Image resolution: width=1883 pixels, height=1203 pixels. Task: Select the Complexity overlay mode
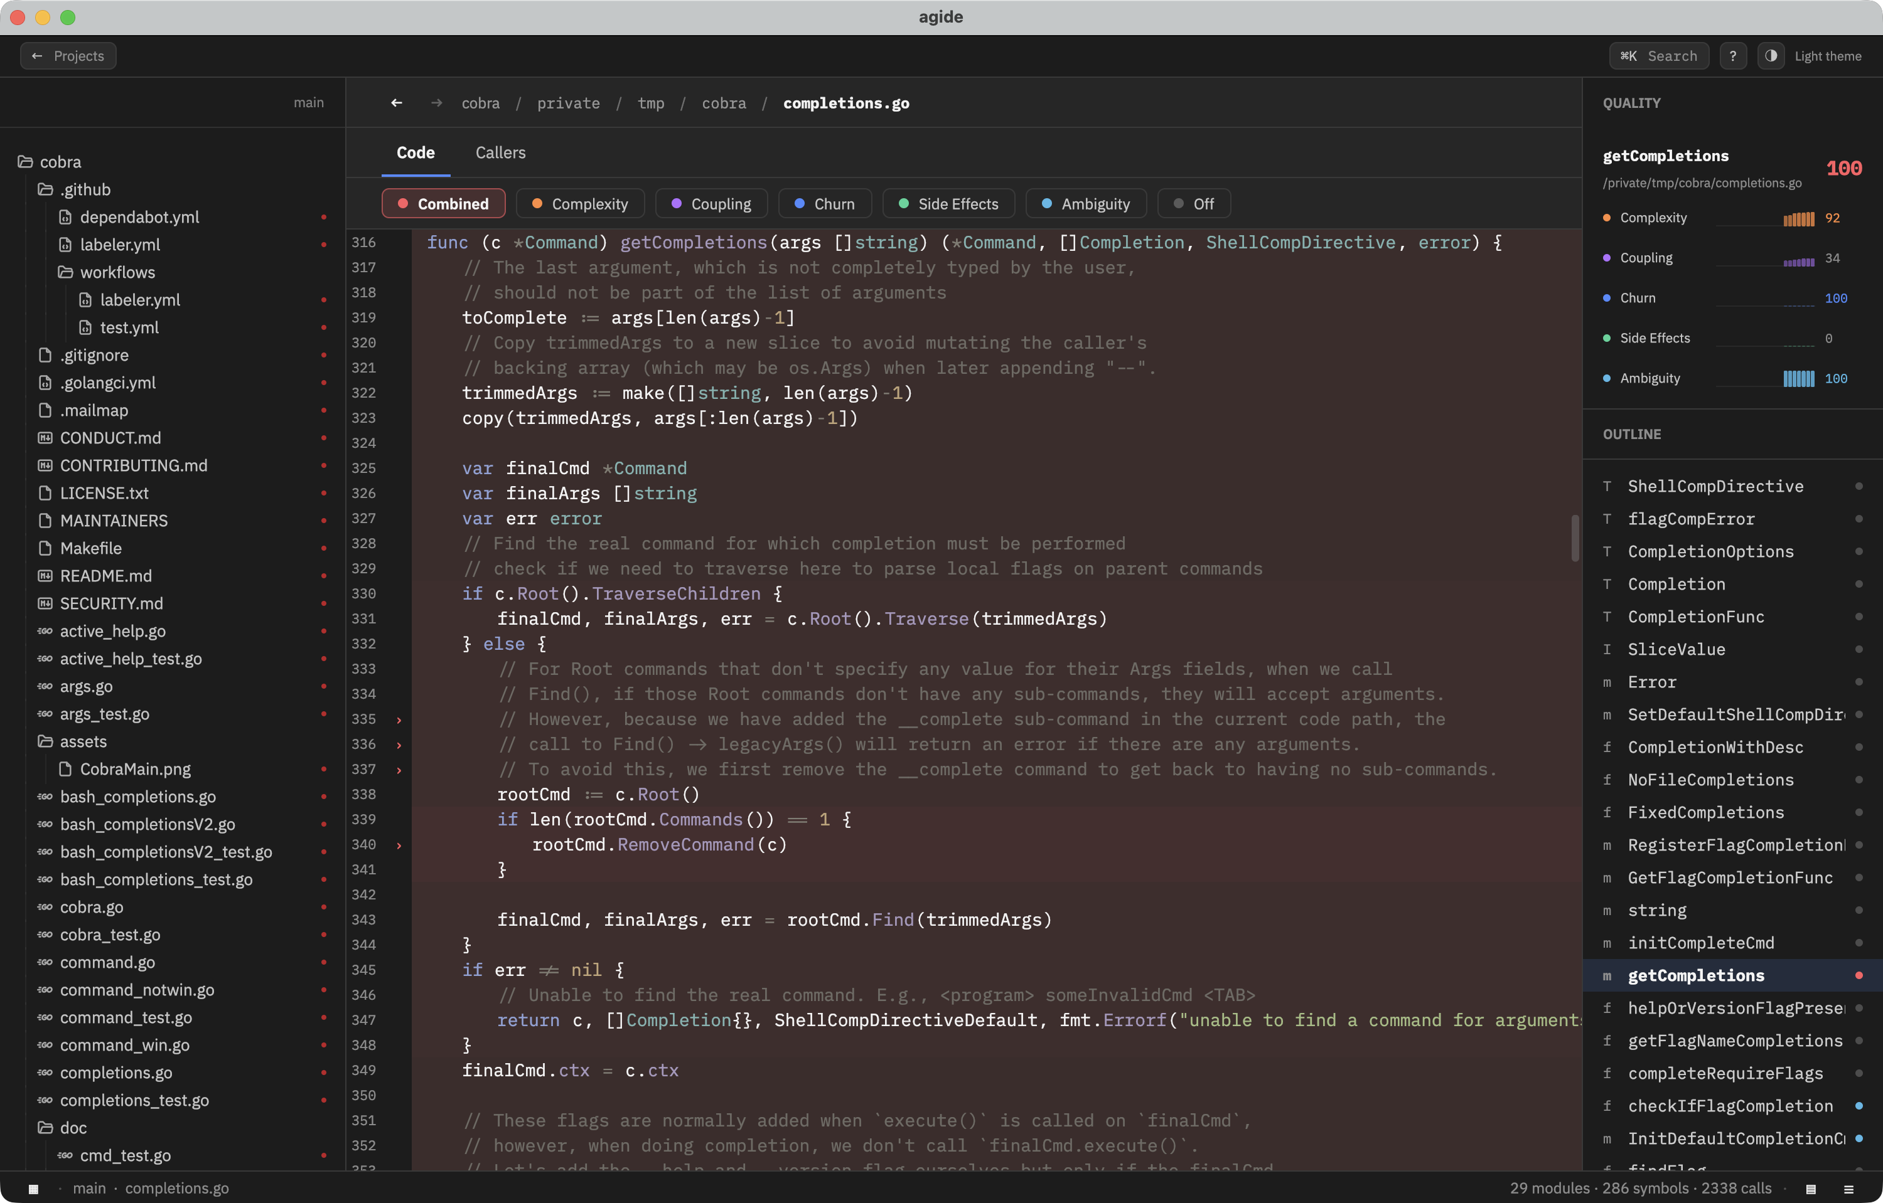[580, 204]
